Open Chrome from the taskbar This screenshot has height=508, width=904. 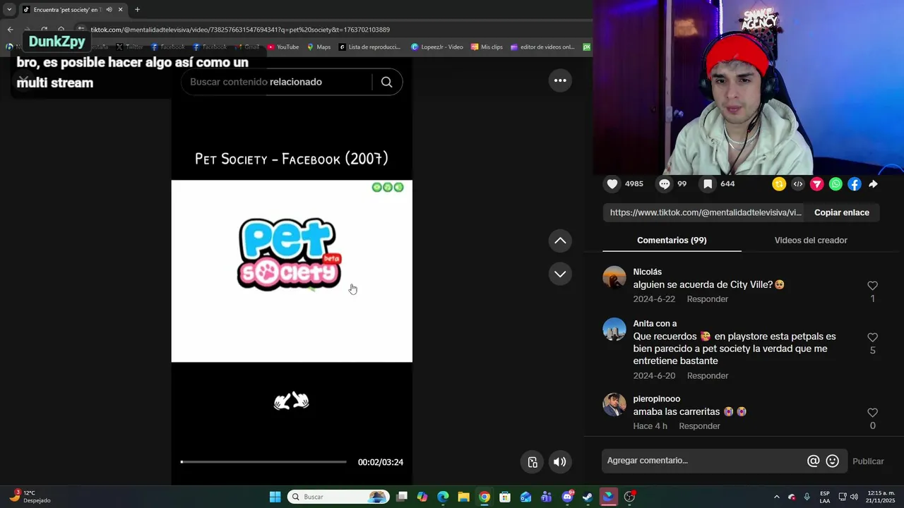(484, 497)
